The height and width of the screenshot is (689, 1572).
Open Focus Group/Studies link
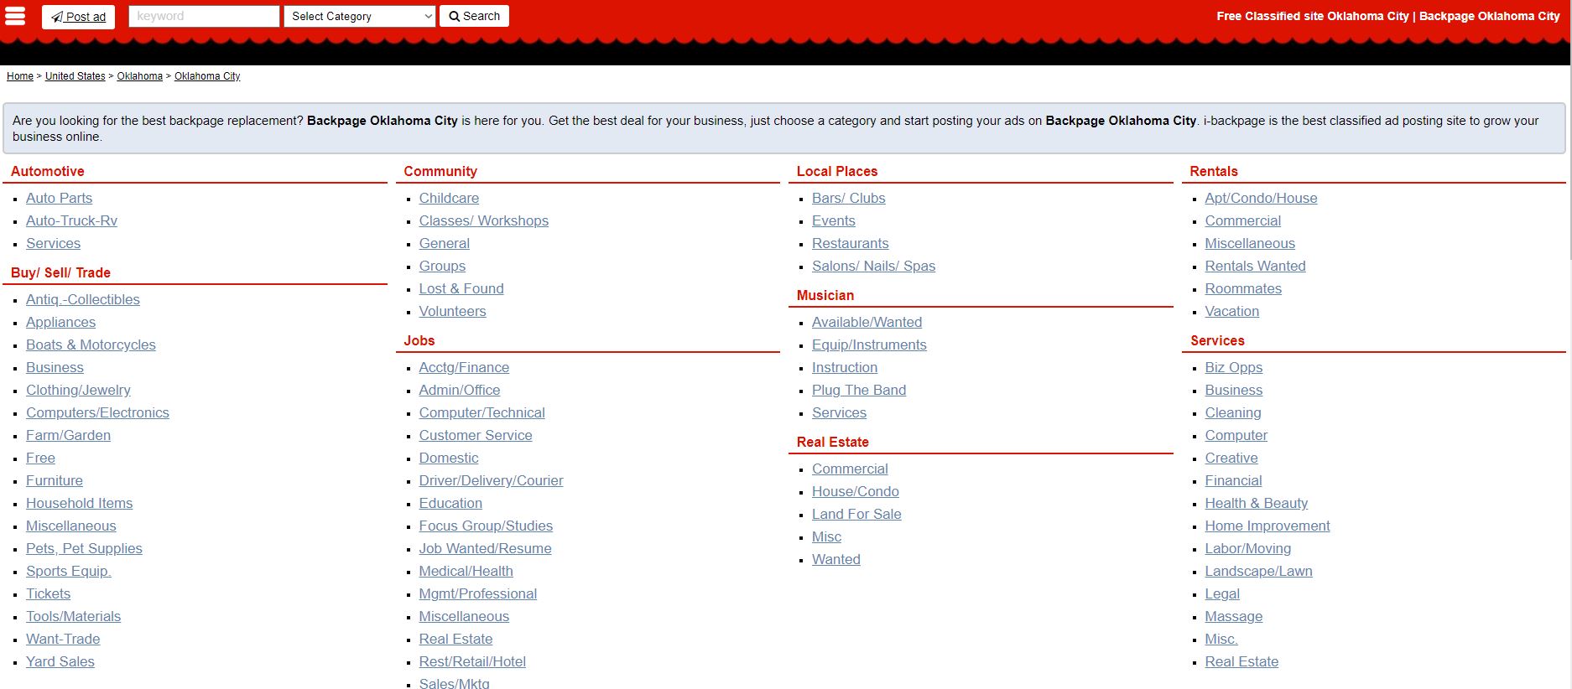(487, 526)
